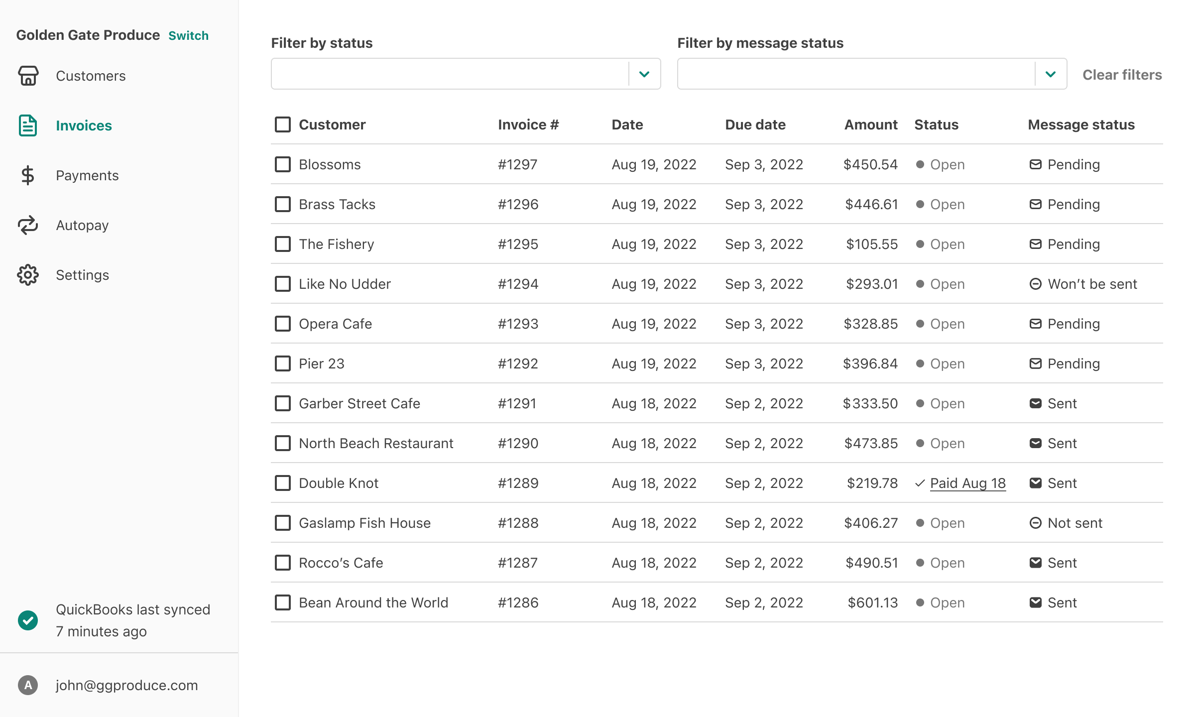Switch to the Customers section
This screenshot has height=717, width=1195.
[x=91, y=76]
